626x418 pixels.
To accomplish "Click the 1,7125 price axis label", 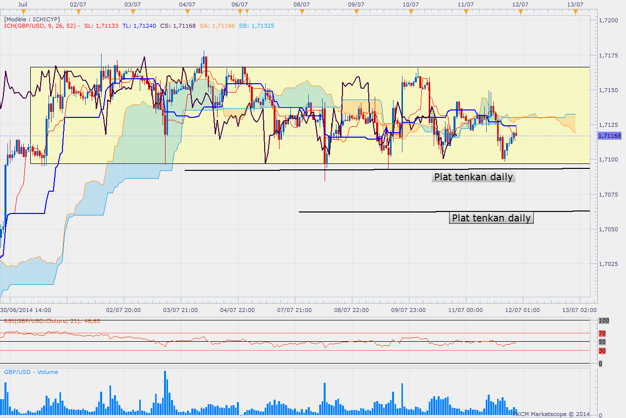I will (608, 124).
